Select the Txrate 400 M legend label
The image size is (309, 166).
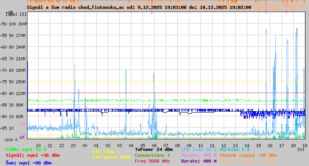pos(199,155)
